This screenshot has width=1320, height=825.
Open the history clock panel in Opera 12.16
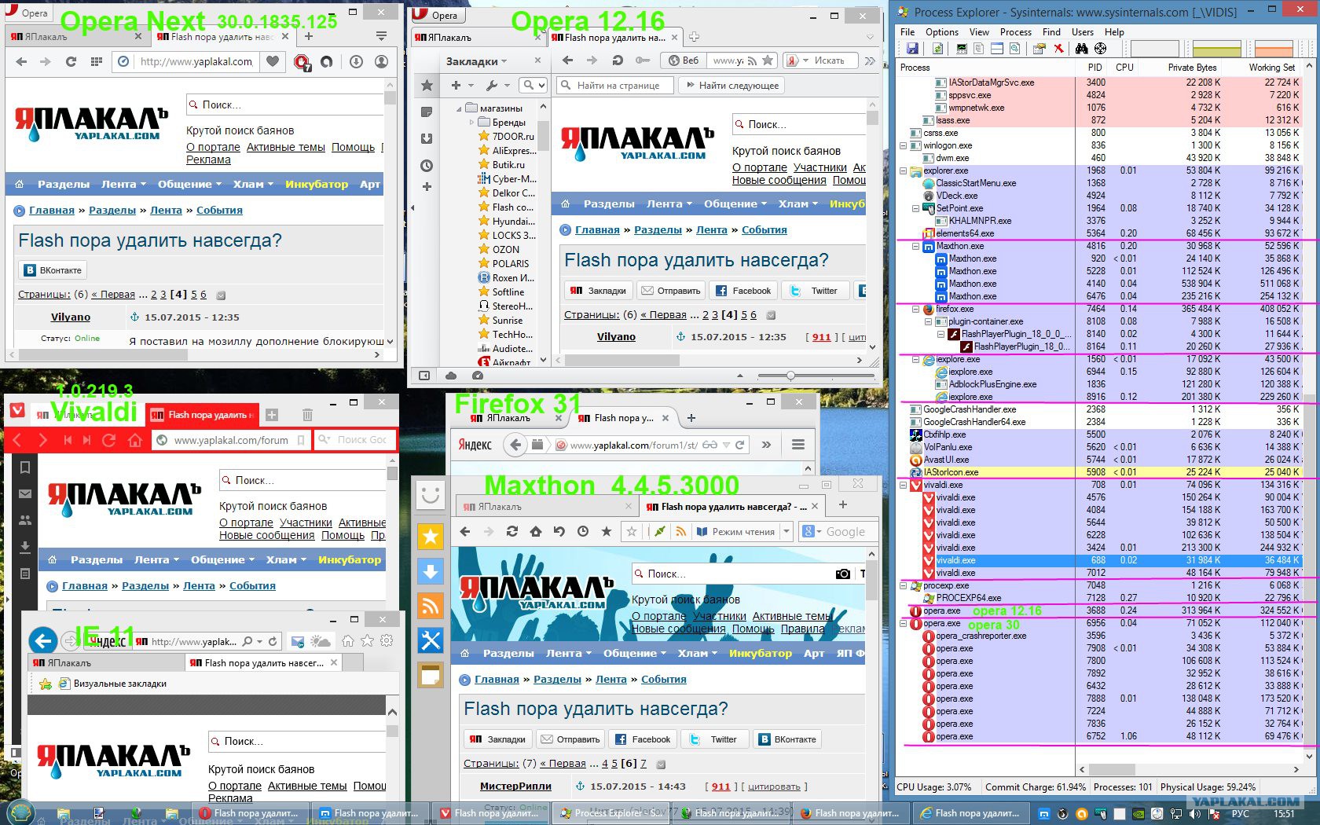427,166
